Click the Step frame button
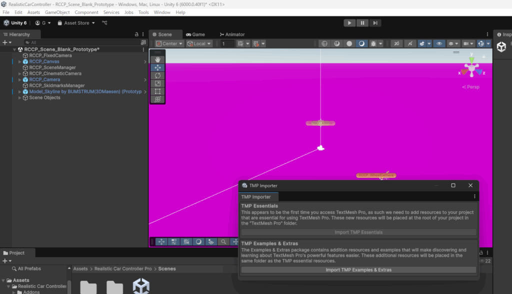This screenshot has height=294, width=512. point(375,23)
